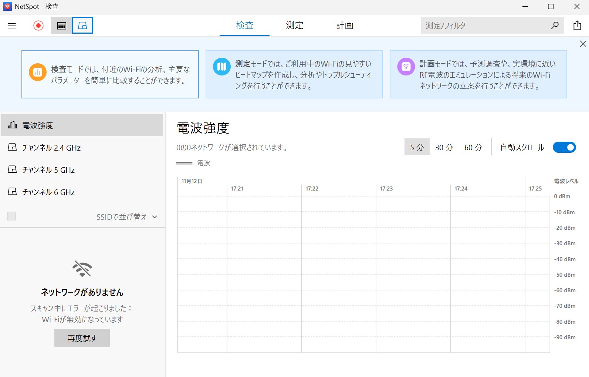
Task: Switch to table list view icon
Action: (x=62, y=26)
